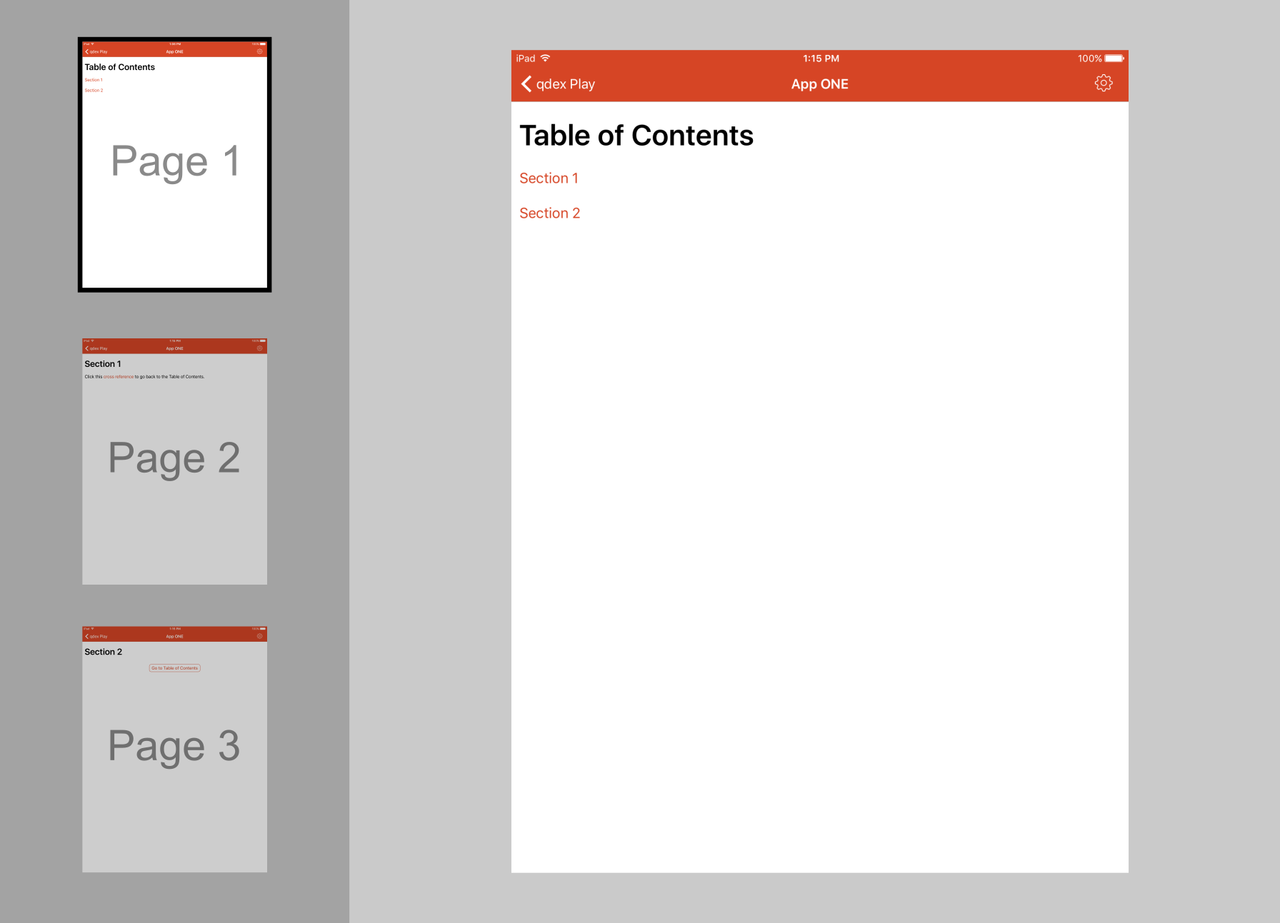1280x923 pixels.
Task: Open the settings gear icon in main view
Action: 1104,84
